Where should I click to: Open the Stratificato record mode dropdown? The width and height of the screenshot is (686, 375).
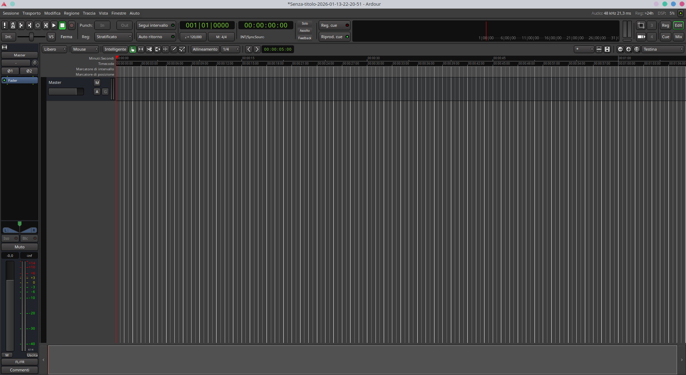[113, 37]
